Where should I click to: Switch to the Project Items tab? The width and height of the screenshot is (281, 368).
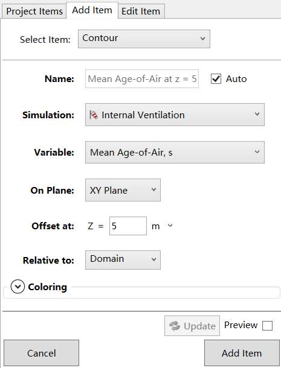(34, 11)
